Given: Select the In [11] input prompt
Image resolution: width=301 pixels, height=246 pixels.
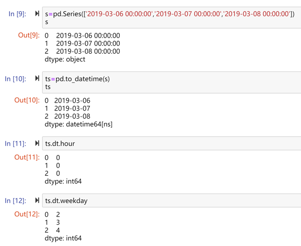Looking at the screenshot, I should click(15, 144).
